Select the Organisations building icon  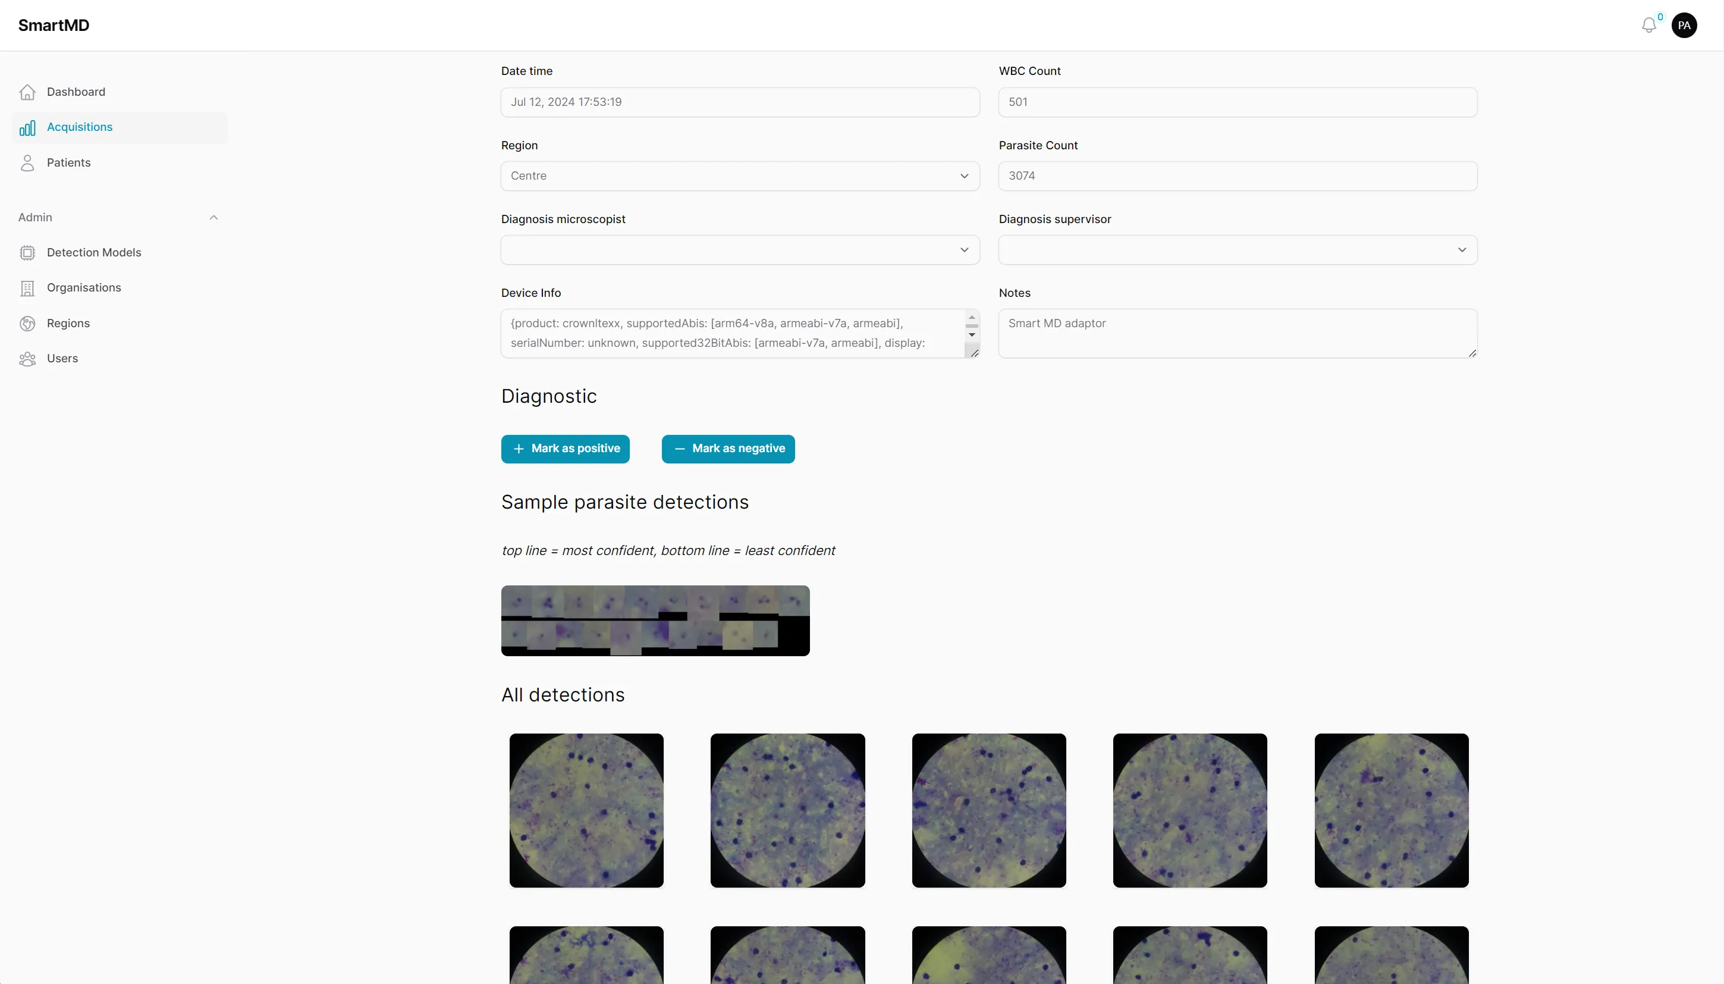(27, 287)
